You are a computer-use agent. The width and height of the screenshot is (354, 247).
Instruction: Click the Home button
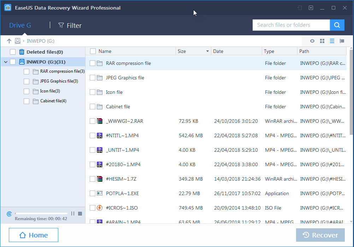coord(34,235)
